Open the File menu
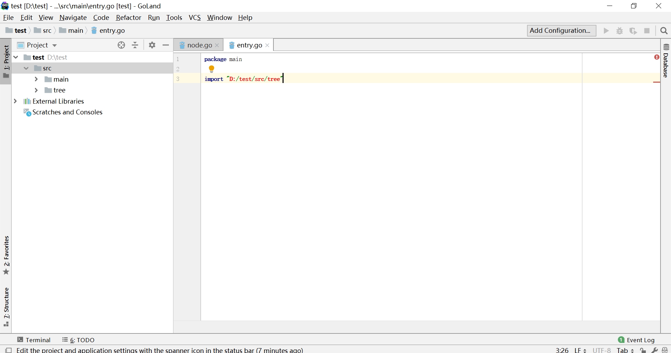Viewport: 671px width, 353px height. click(8, 17)
